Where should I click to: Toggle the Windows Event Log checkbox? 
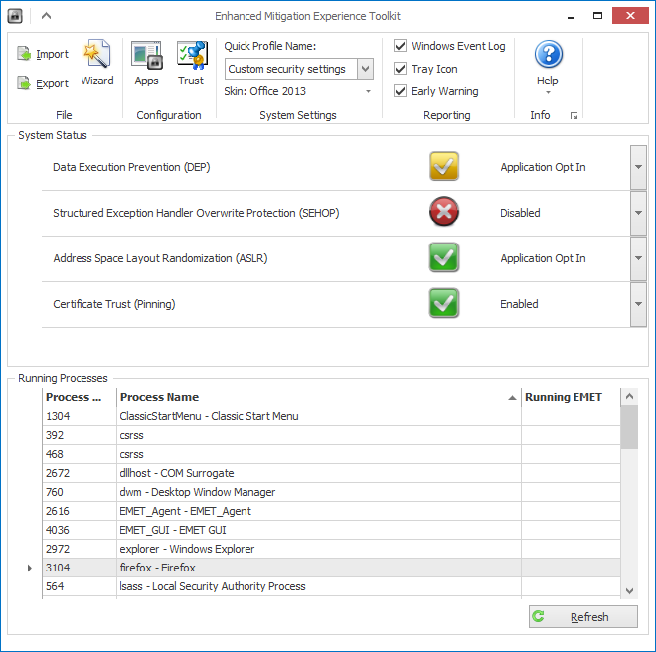pyautogui.click(x=400, y=45)
